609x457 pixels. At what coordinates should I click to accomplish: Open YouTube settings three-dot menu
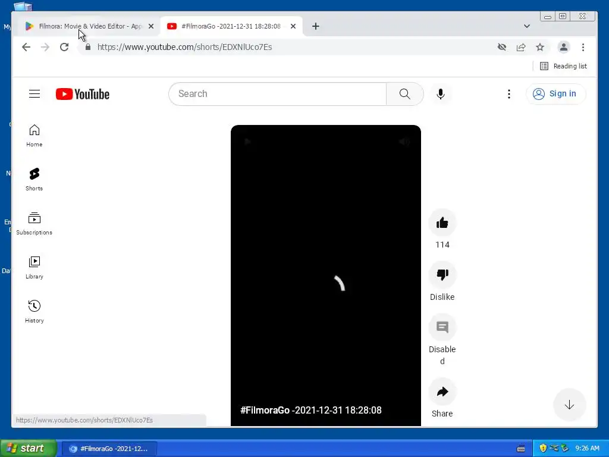(509, 93)
